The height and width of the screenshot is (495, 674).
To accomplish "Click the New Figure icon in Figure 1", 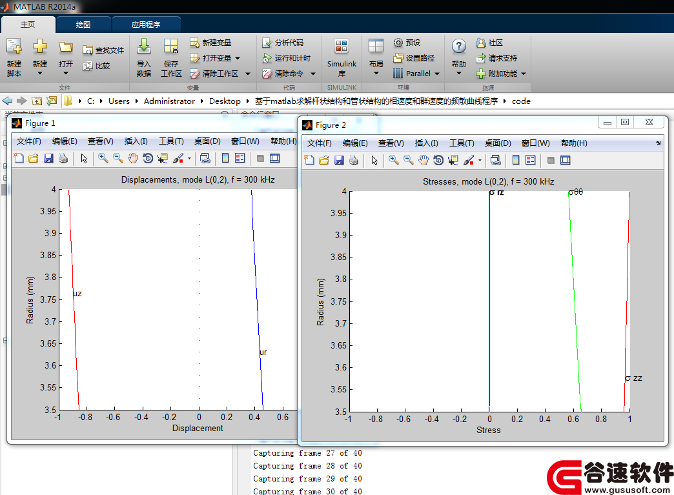I will pos(19,158).
